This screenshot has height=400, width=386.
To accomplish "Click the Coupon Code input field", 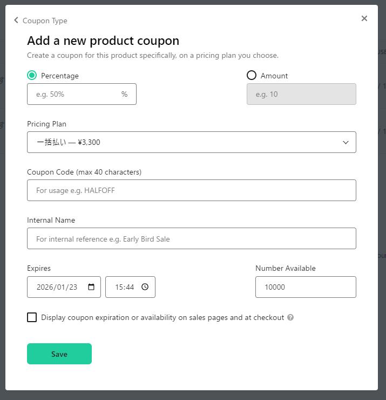I will tap(192, 190).
